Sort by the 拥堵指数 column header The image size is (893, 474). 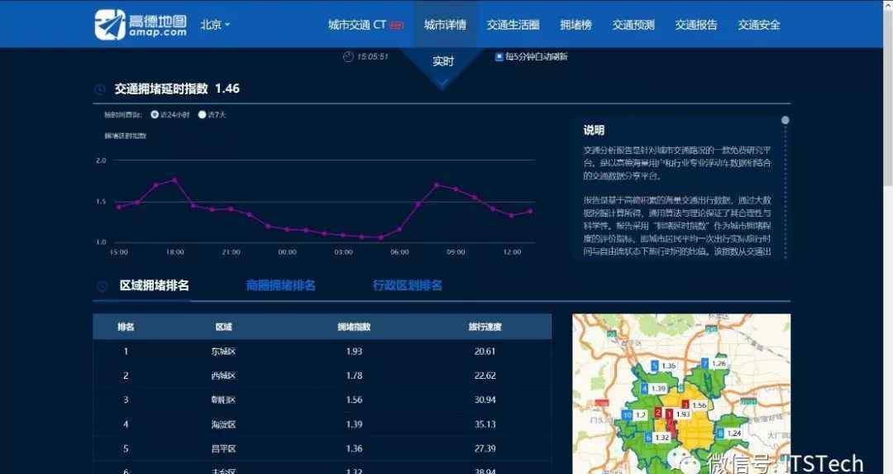coord(354,327)
